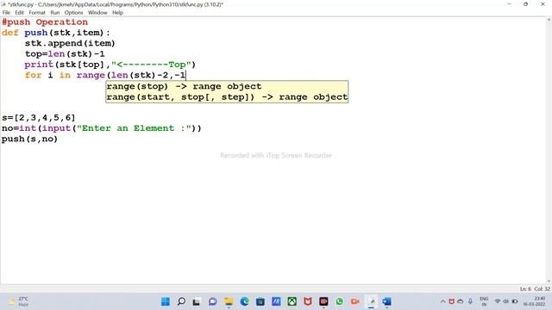Open the Format menu
552x310 pixels.
(37, 13)
